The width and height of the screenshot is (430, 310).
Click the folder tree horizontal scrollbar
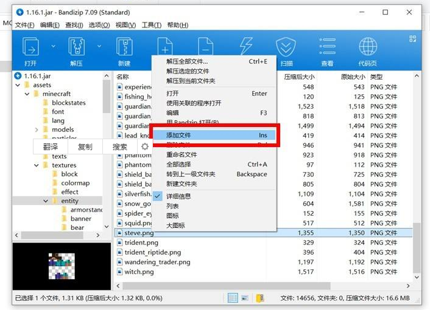pyautogui.click(x=52, y=235)
